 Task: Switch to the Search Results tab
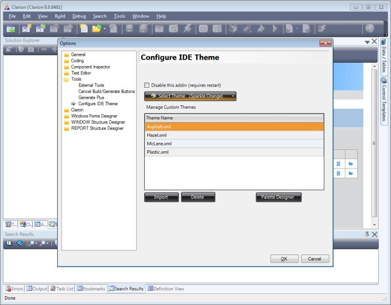[126, 288]
